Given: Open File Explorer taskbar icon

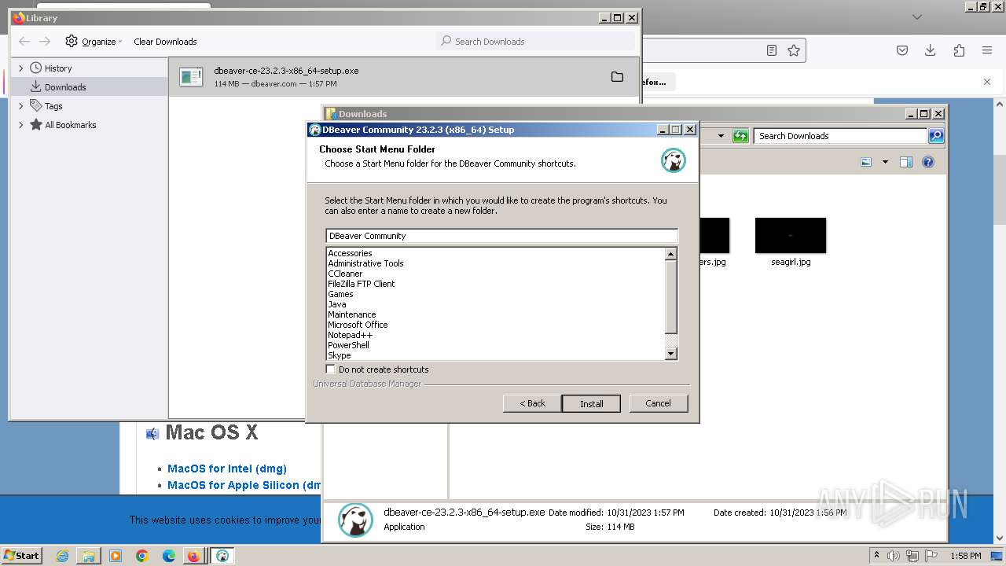Looking at the screenshot, I should (x=89, y=556).
